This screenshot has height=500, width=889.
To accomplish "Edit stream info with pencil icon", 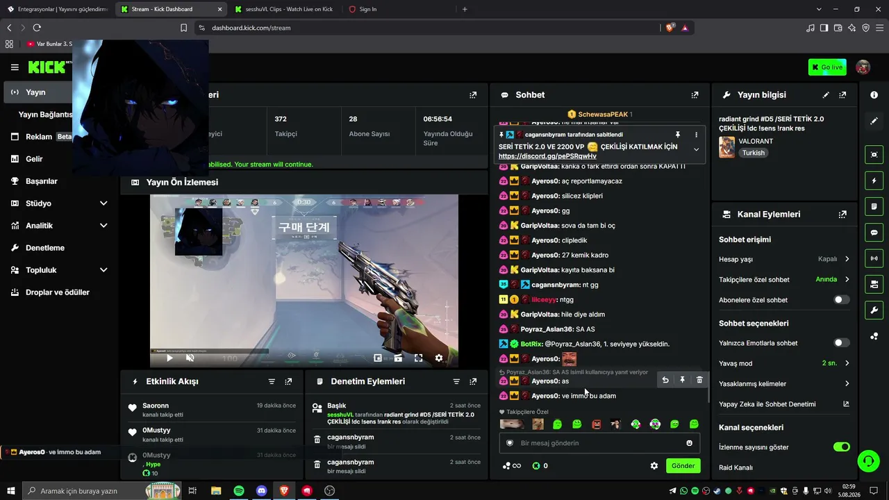I will [826, 95].
